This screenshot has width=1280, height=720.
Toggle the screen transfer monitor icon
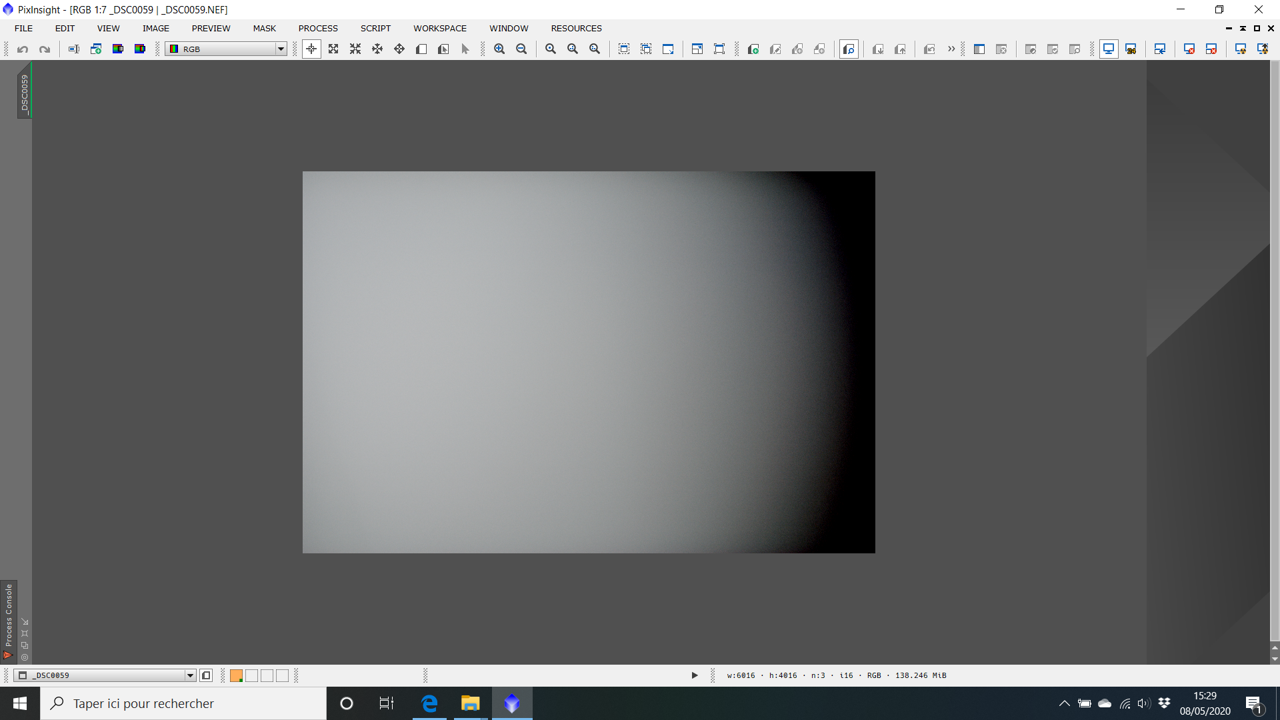tap(1109, 49)
